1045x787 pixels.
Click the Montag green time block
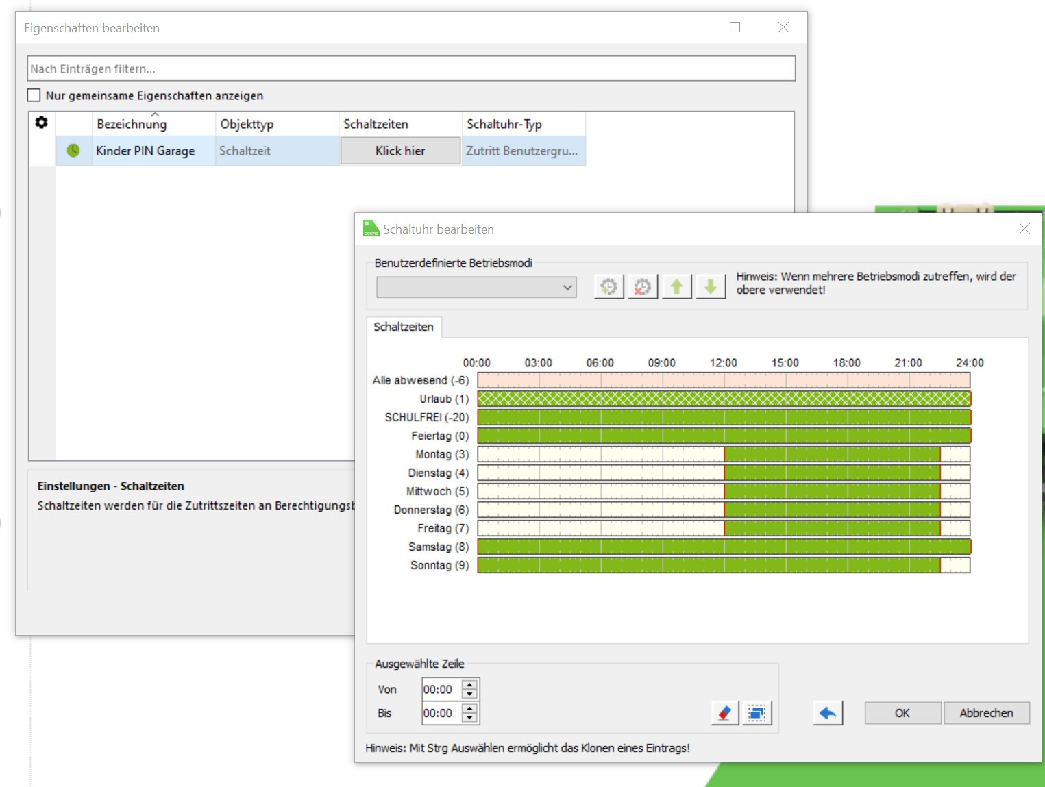(x=831, y=454)
